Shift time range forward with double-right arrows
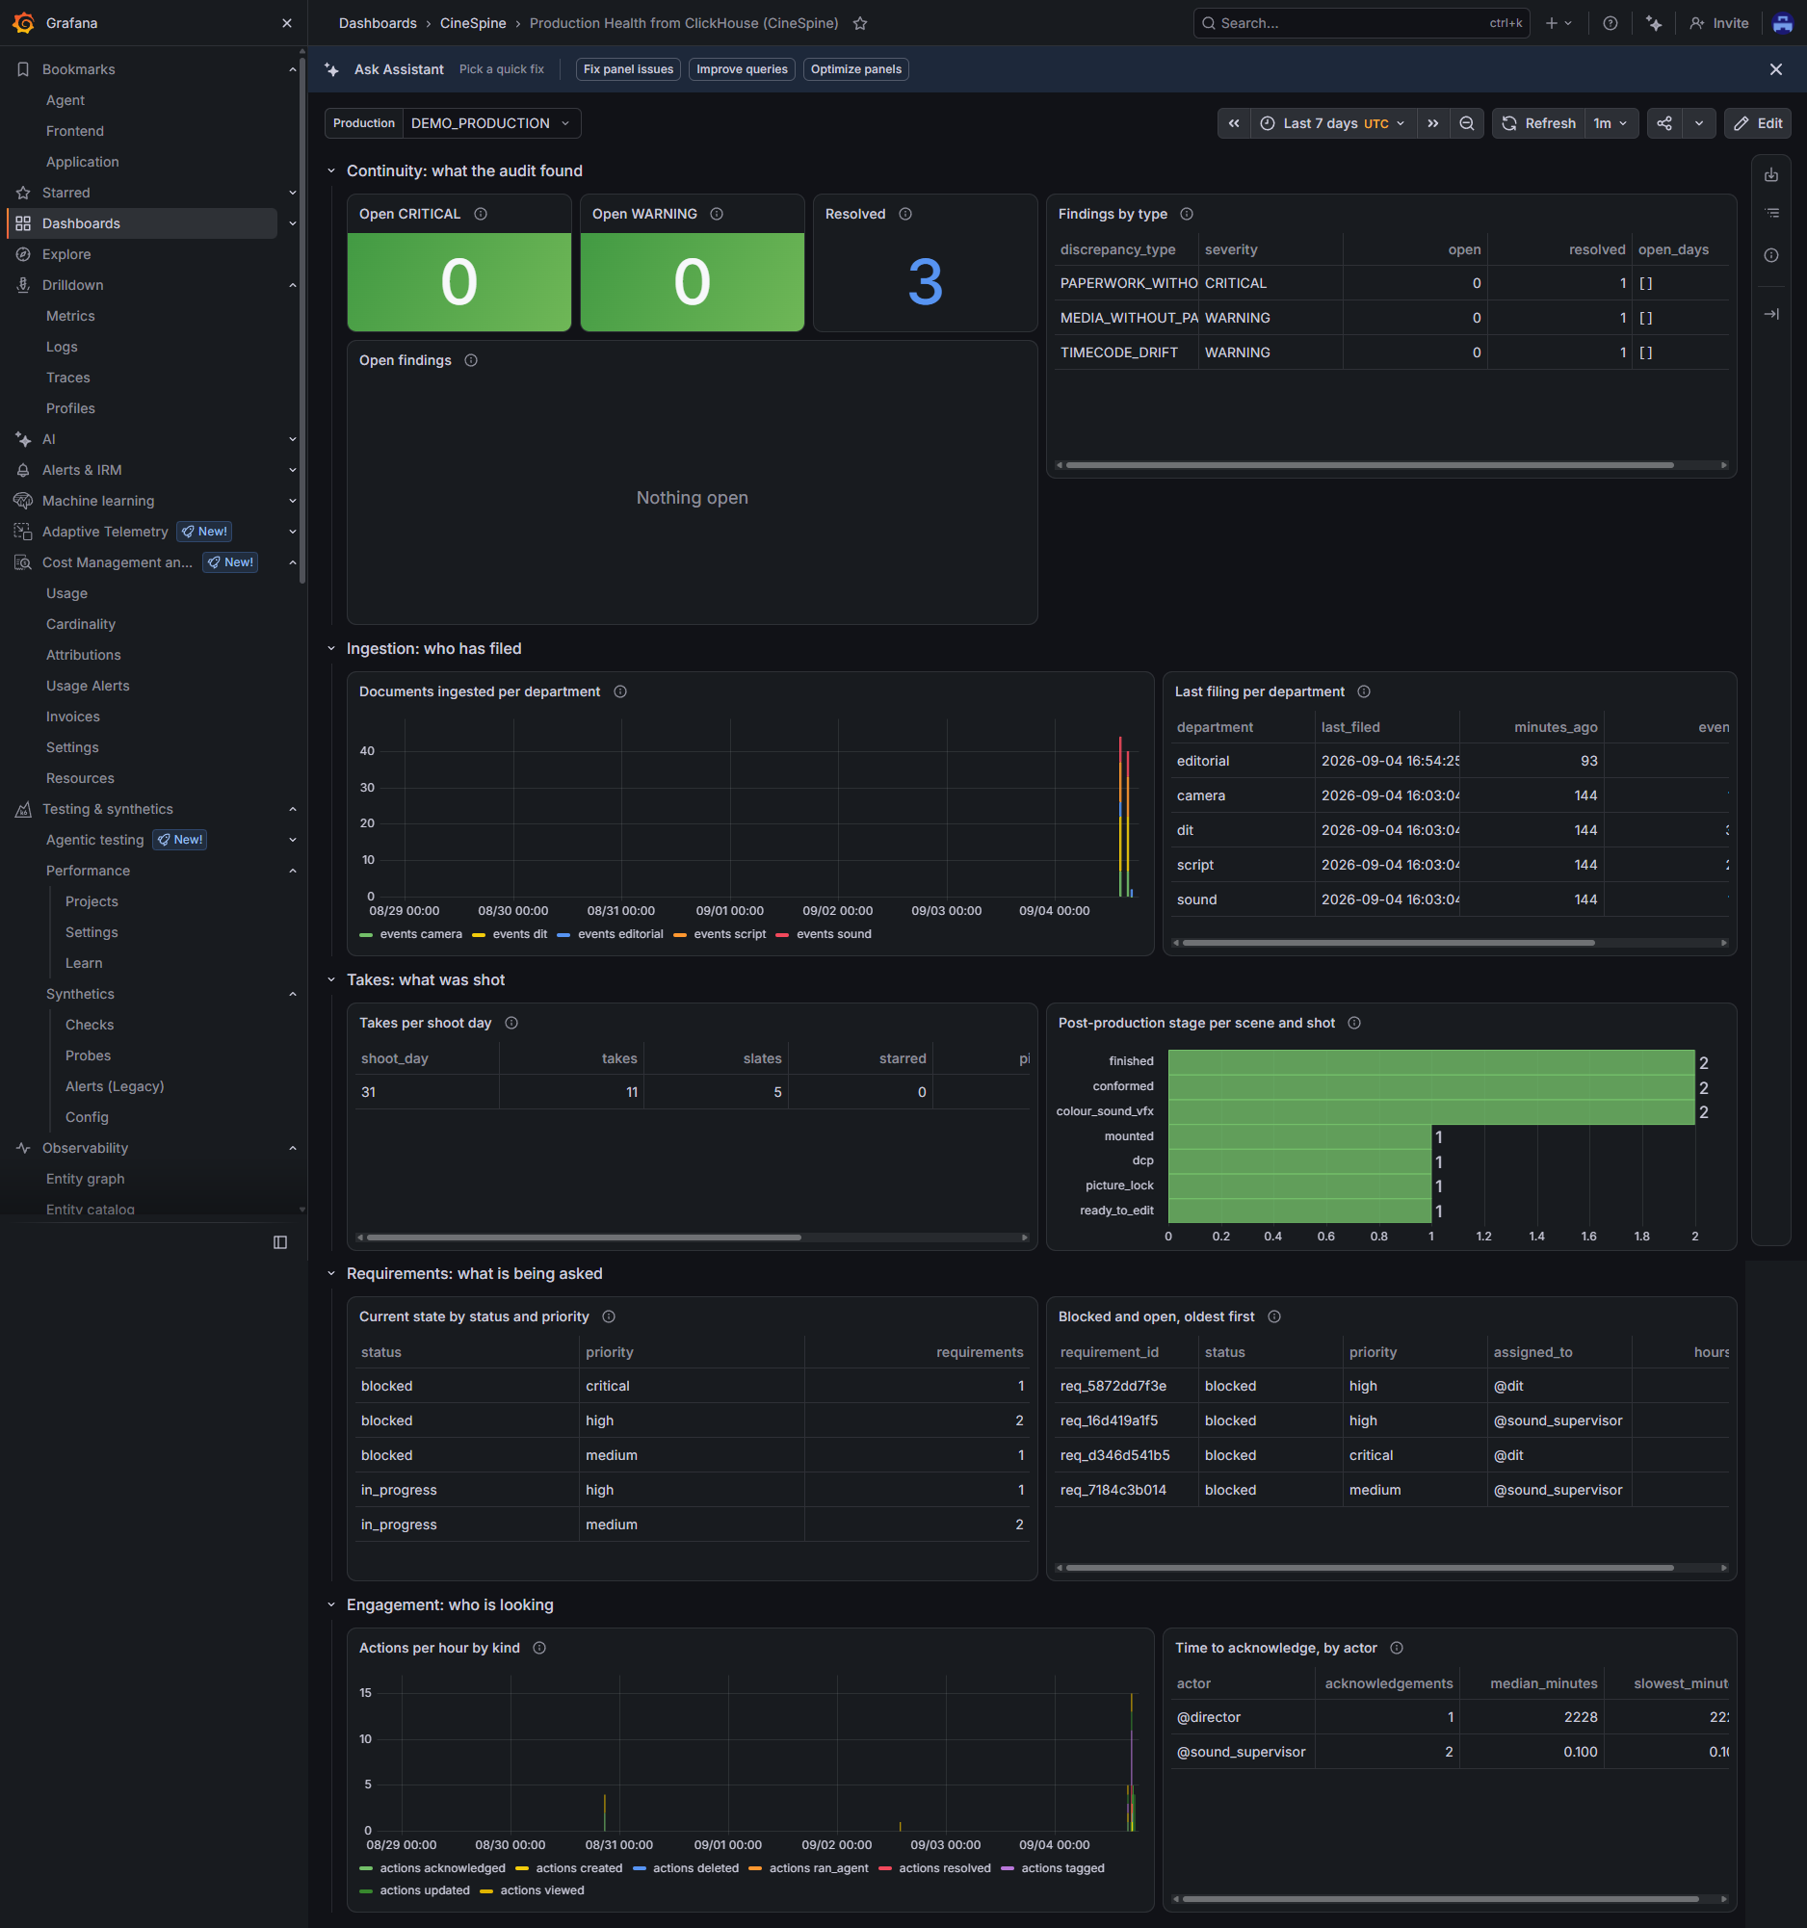This screenshot has width=1807, height=1928. pos(1432,123)
